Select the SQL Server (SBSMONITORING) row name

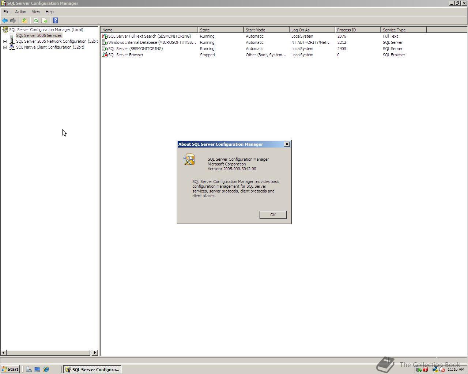[x=135, y=49]
